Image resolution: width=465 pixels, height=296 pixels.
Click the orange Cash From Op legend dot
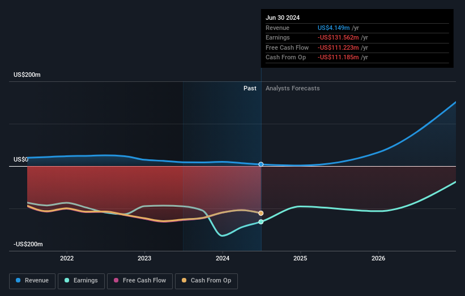point(184,280)
